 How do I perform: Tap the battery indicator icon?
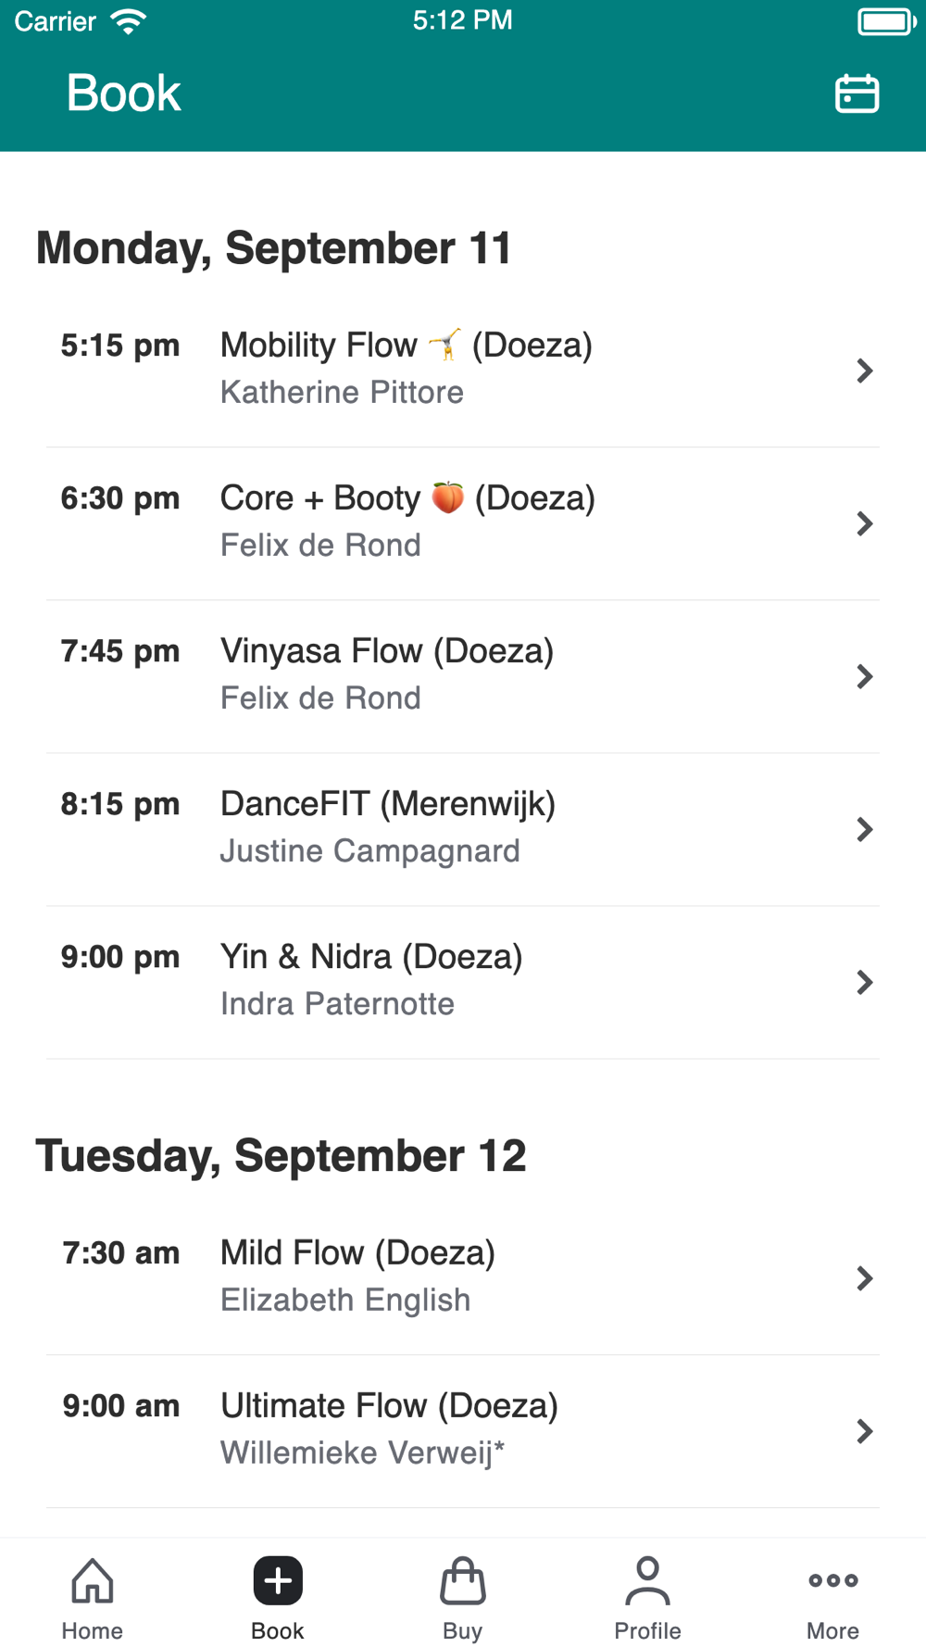[x=885, y=21]
